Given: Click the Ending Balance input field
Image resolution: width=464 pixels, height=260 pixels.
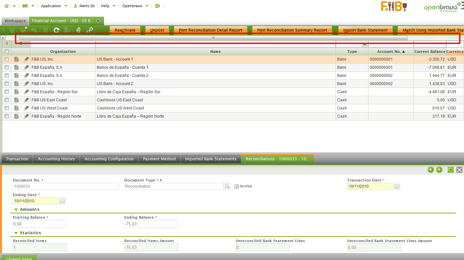Looking at the screenshot, I should [151, 224].
